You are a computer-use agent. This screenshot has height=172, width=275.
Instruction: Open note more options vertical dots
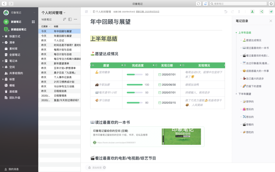coord(239,12)
